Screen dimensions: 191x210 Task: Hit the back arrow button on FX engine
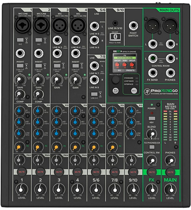click(x=115, y=91)
